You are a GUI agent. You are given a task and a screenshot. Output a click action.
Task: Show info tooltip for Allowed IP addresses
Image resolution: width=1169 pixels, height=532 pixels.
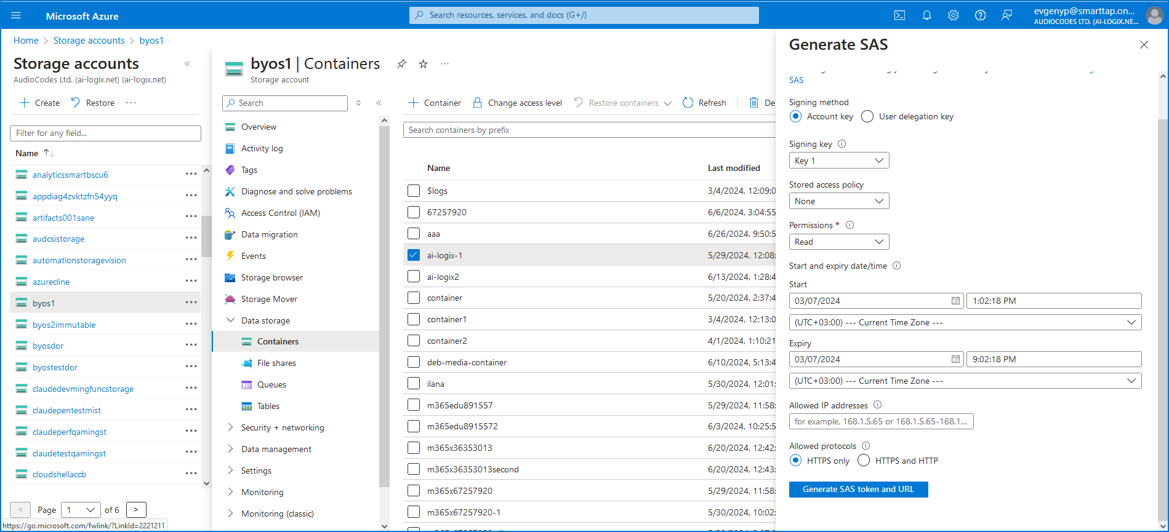pos(878,405)
